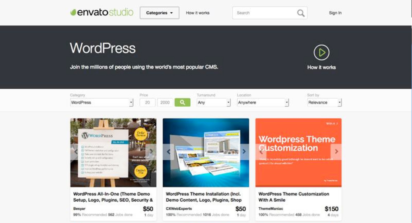Click the $150 price on ThemeManiac's card
412x223 pixels.
point(332,209)
